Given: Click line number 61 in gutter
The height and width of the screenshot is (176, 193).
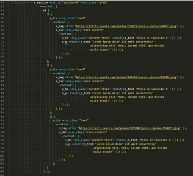Looking at the screenshot, I should click(x=2, y=2).
